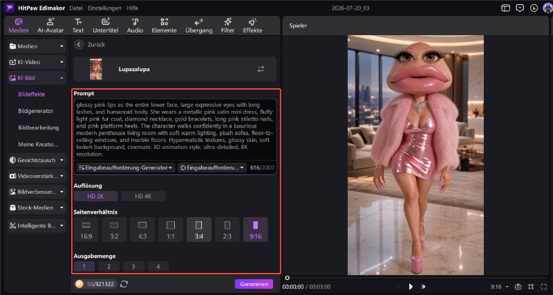
Task: Choose the 3:4 aspect ratio
Action: tap(199, 230)
